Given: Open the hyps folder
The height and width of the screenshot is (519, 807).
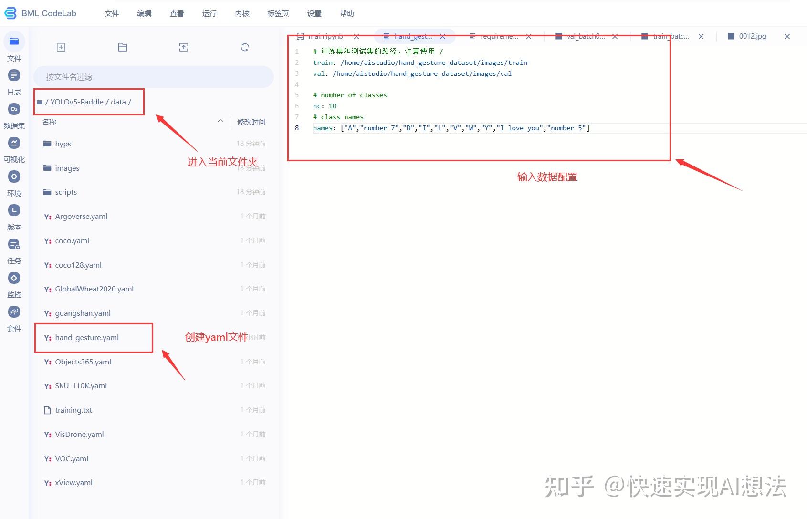Looking at the screenshot, I should pos(63,143).
